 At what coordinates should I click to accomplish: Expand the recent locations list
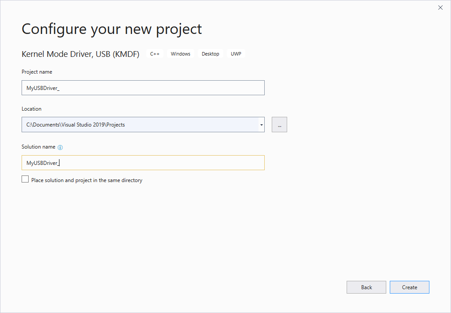(x=261, y=124)
